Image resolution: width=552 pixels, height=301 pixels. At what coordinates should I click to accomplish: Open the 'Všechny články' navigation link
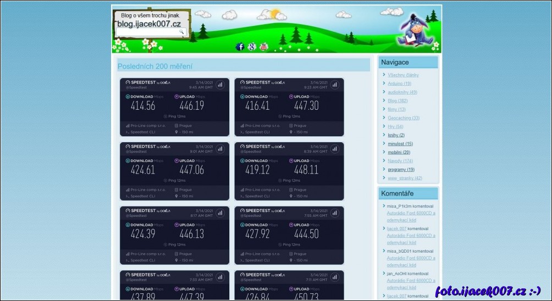(403, 75)
